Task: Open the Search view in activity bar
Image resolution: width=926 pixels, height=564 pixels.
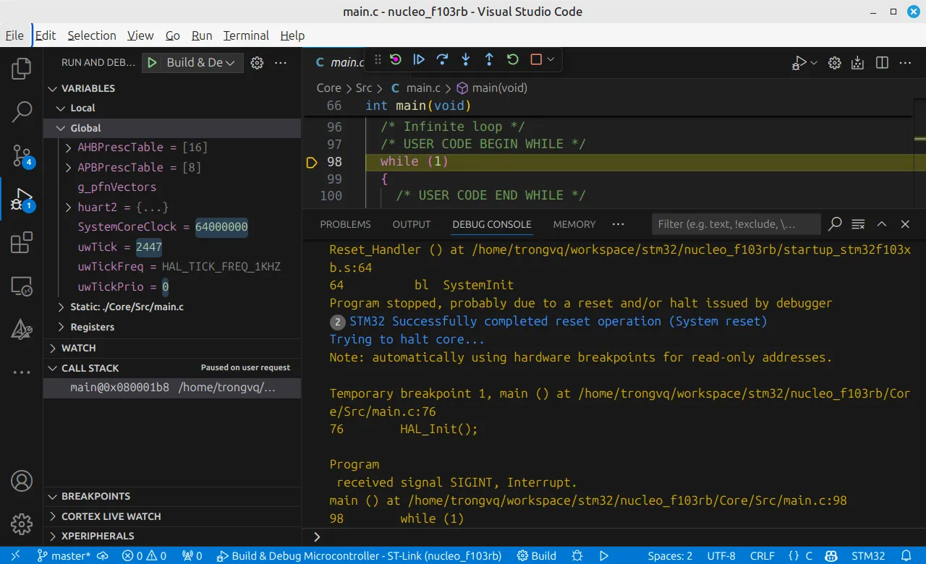Action: coord(22,111)
